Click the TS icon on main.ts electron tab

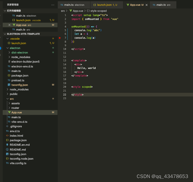point(62,5)
